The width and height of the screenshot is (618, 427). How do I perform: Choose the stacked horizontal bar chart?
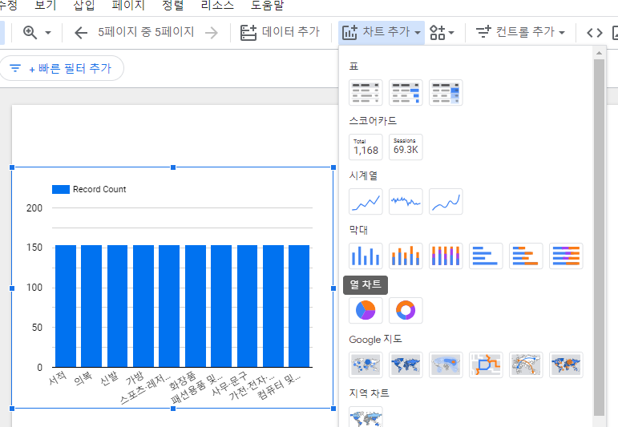tap(526, 256)
